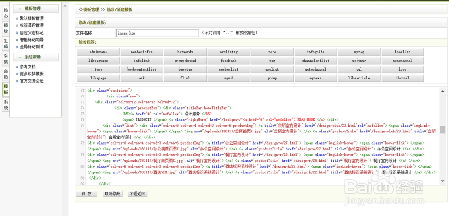This screenshot has height=216, width=449.
Task: Insert the groupthread tag
Action: 185,61
